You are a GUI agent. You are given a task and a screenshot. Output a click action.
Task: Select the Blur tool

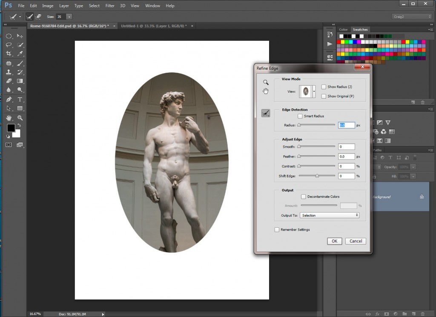pyautogui.click(x=9, y=90)
